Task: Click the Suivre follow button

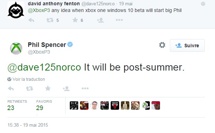Action: [187, 46]
